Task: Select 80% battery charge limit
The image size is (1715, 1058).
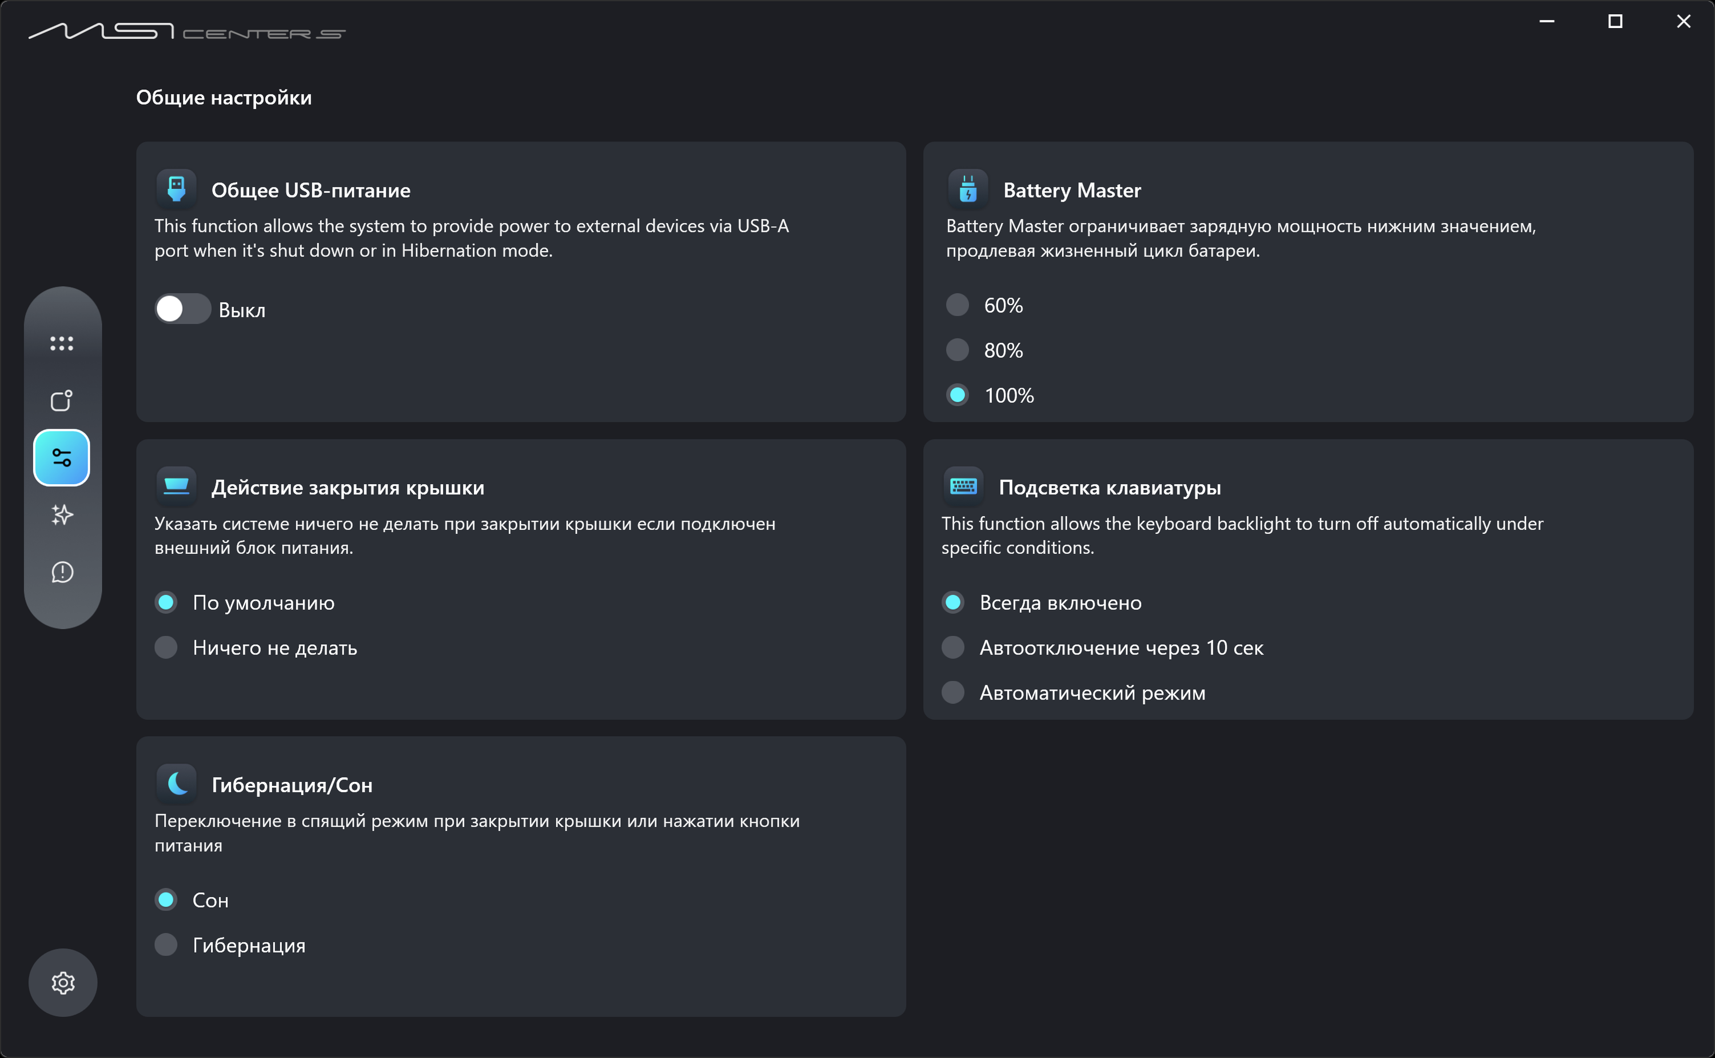Action: (957, 350)
